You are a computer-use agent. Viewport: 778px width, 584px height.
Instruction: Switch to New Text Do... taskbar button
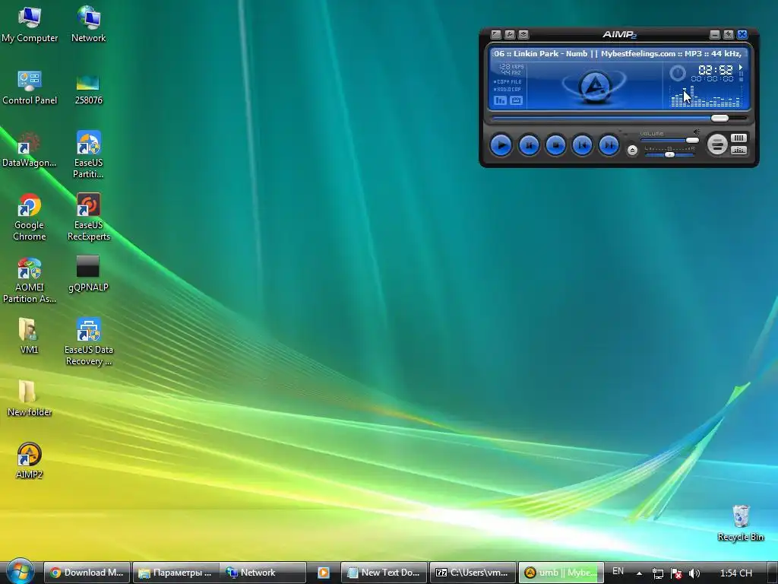click(384, 573)
